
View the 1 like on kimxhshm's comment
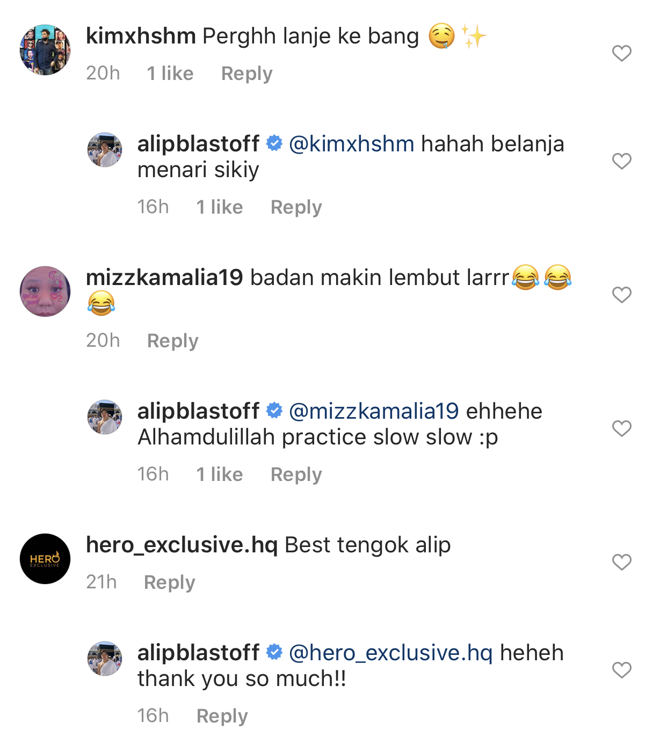coord(170,74)
